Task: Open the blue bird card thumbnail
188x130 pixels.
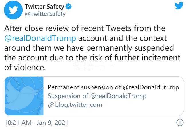Action: pyautogui.click(x=24, y=96)
